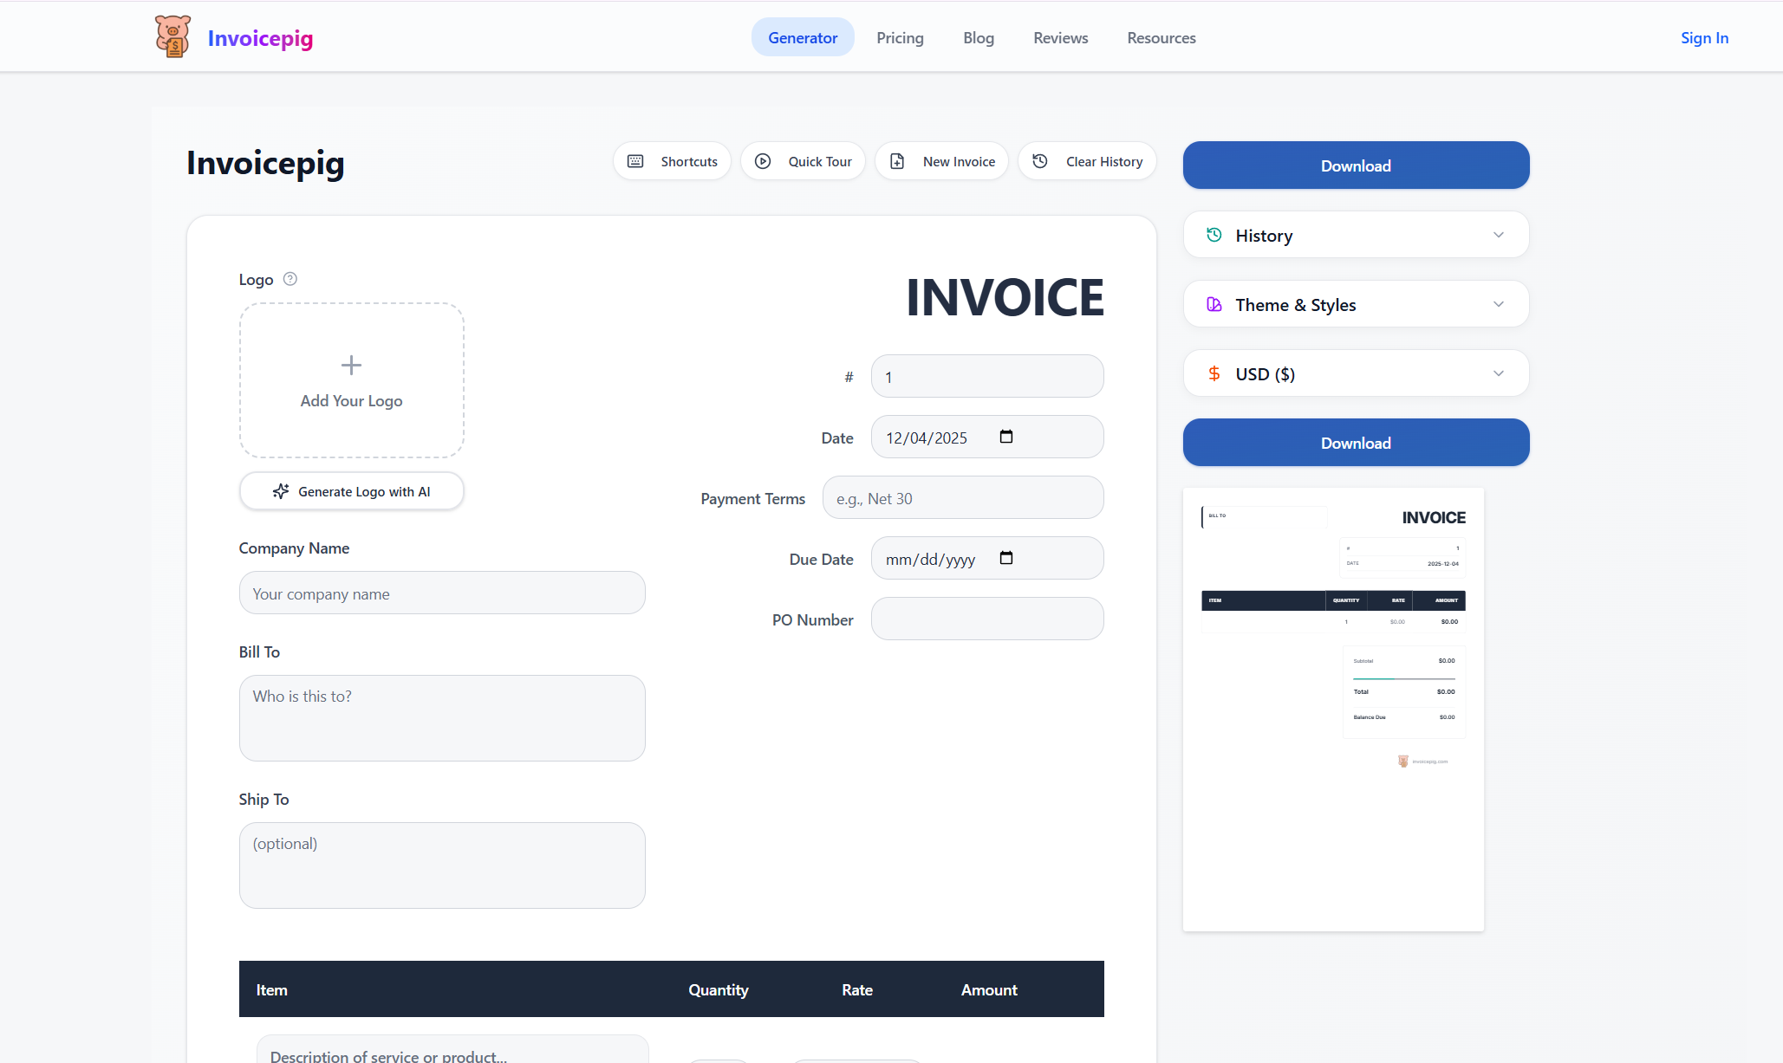The height and width of the screenshot is (1063, 1783).
Task: Click the History panel clock icon
Action: pyautogui.click(x=1214, y=234)
